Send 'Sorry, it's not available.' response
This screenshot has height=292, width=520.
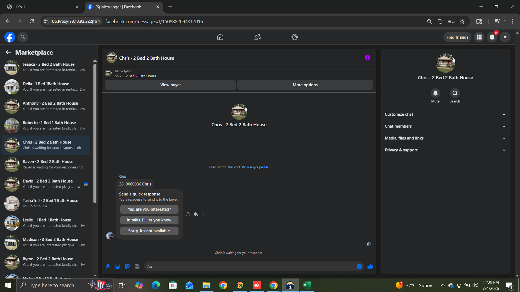(x=149, y=231)
